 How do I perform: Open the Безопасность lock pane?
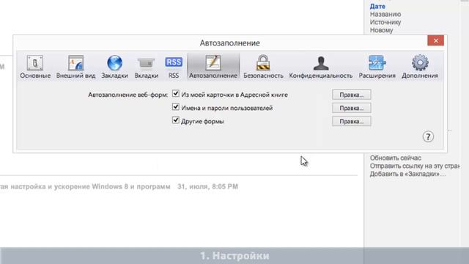(x=263, y=67)
